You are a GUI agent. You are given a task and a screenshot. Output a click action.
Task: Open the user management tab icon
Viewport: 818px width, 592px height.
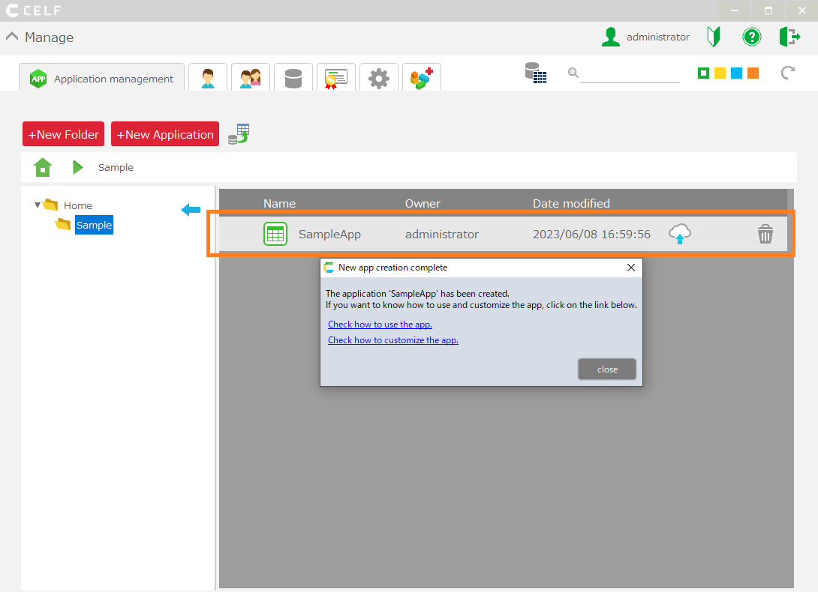[208, 78]
